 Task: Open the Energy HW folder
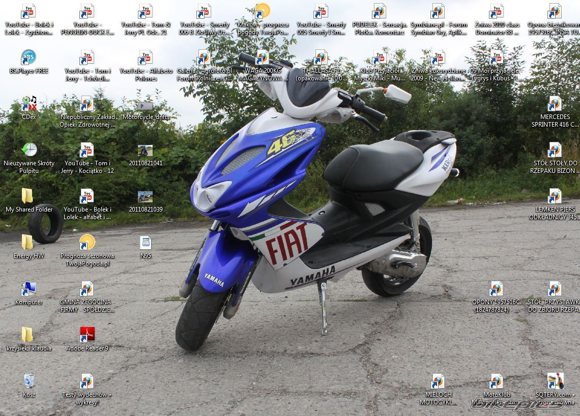coord(27,243)
